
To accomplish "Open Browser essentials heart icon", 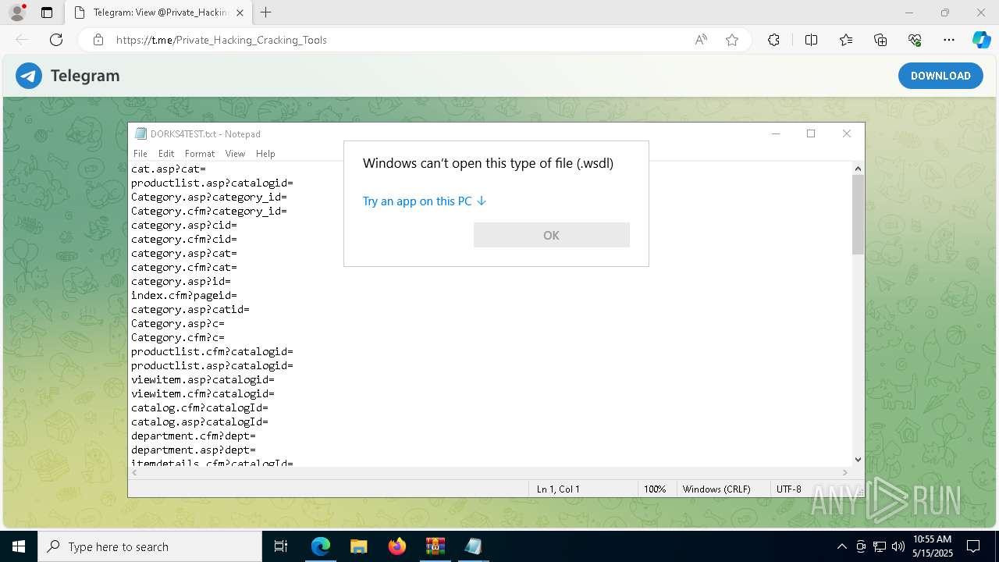I will coord(915,40).
